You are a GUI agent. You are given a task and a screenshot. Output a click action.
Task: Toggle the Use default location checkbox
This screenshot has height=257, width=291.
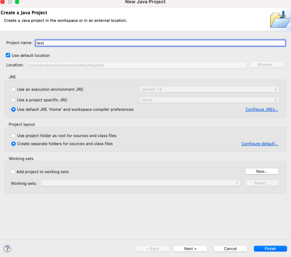click(x=8, y=55)
